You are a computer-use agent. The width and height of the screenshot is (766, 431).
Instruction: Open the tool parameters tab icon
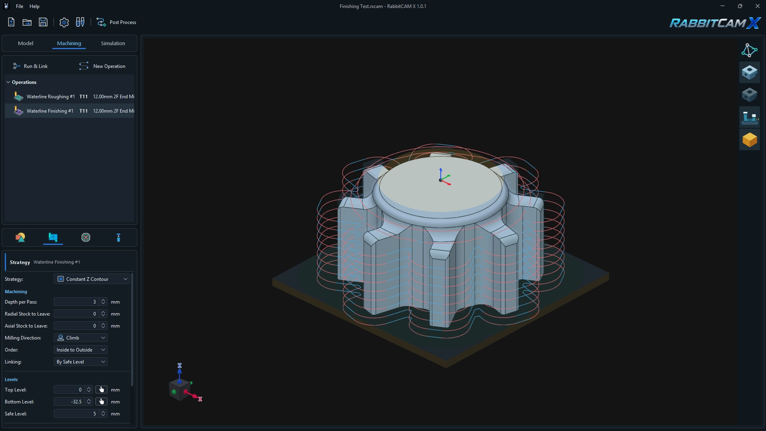coord(119,238)
